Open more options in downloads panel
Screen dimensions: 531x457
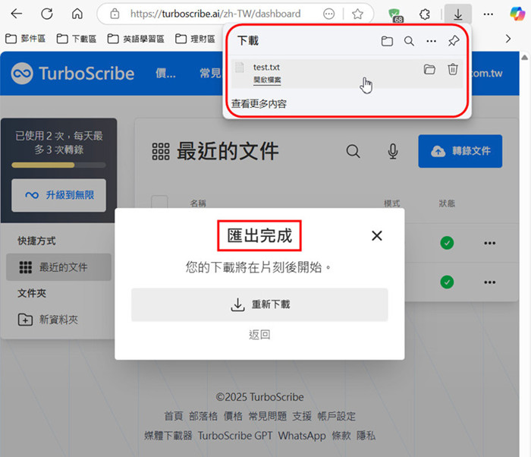[431, 41]
